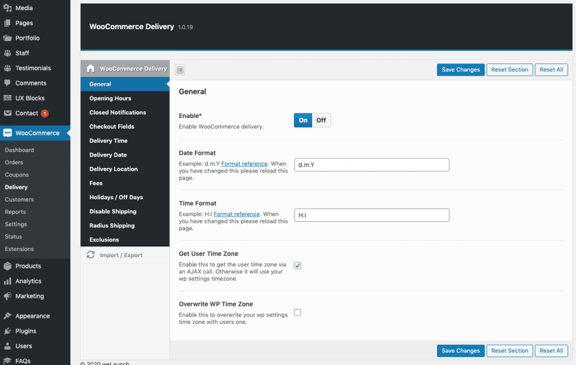Screen dimensions: 576x365
Task: Open the Exclusions section
Action: (125, 240)
